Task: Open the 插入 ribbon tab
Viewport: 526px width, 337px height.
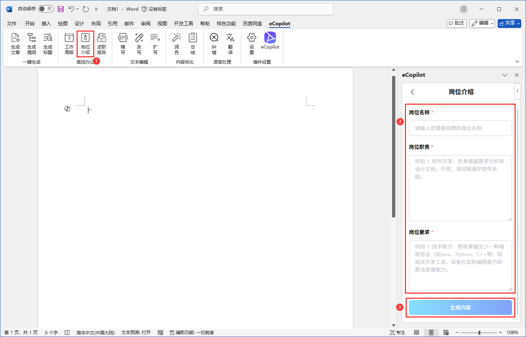Action: [46, 24]
